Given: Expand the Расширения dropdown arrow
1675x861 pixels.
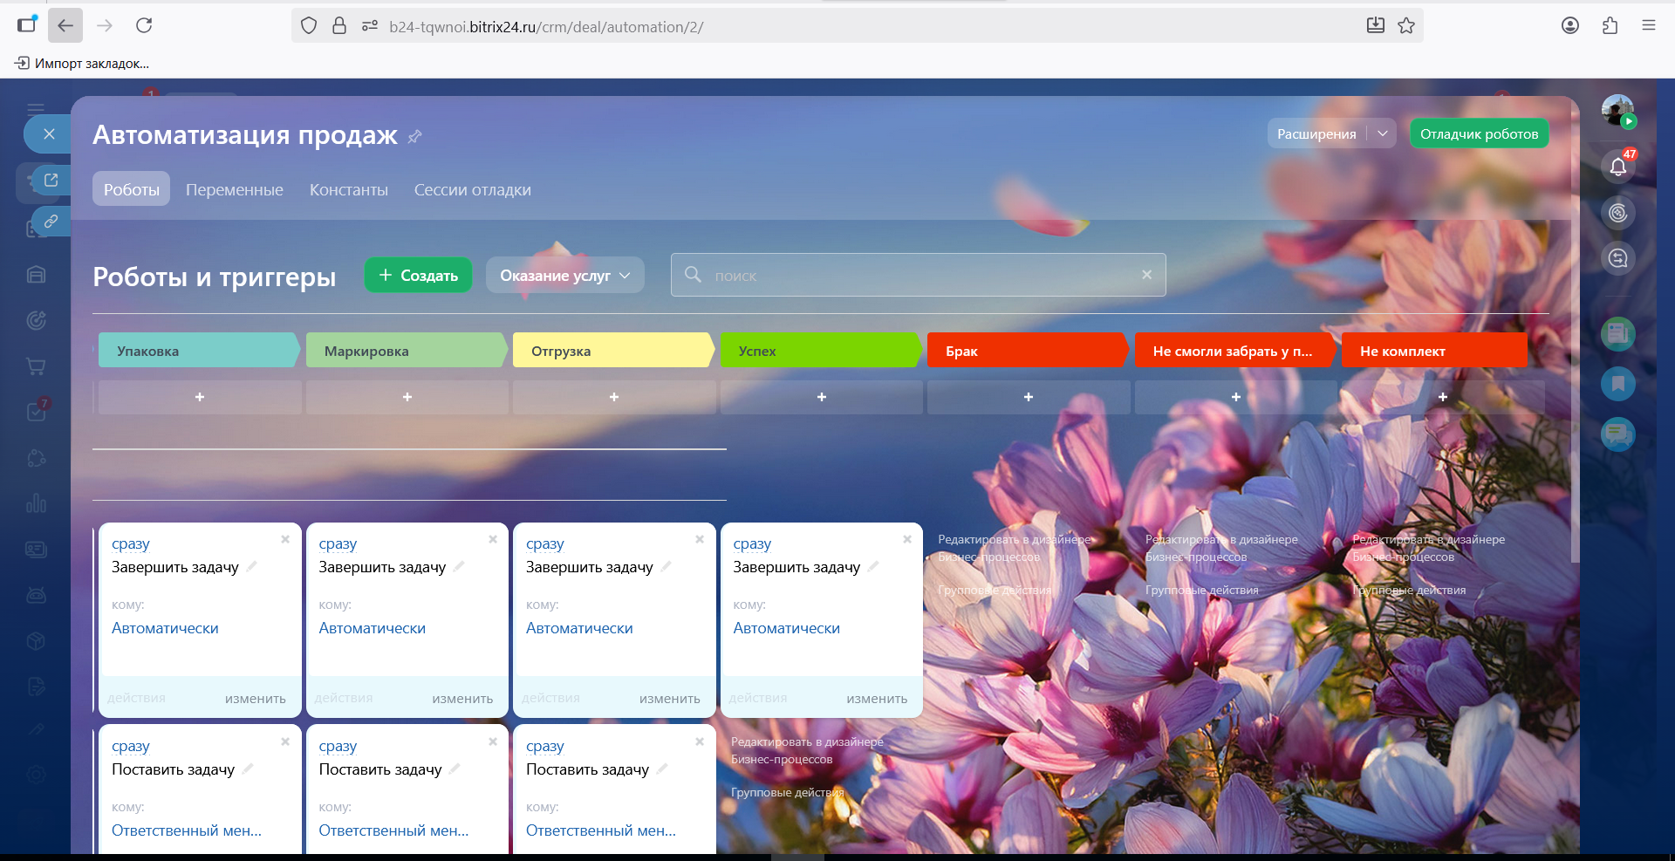Looking at the screenshot, I should click(1383, 133).
